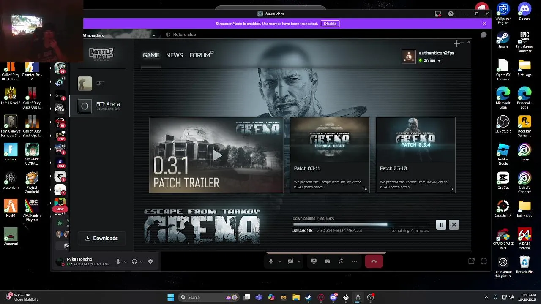Click the download progress bar
This screenshot has height=304, width=541.
[x=361, y=224]
